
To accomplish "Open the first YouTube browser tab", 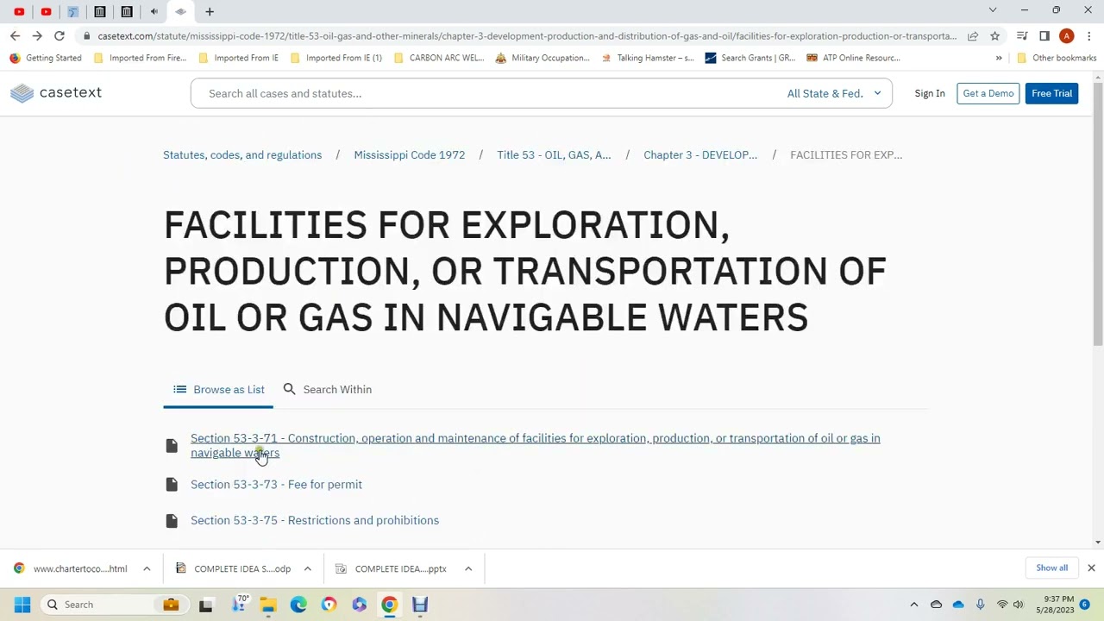I will click(19, 11).
